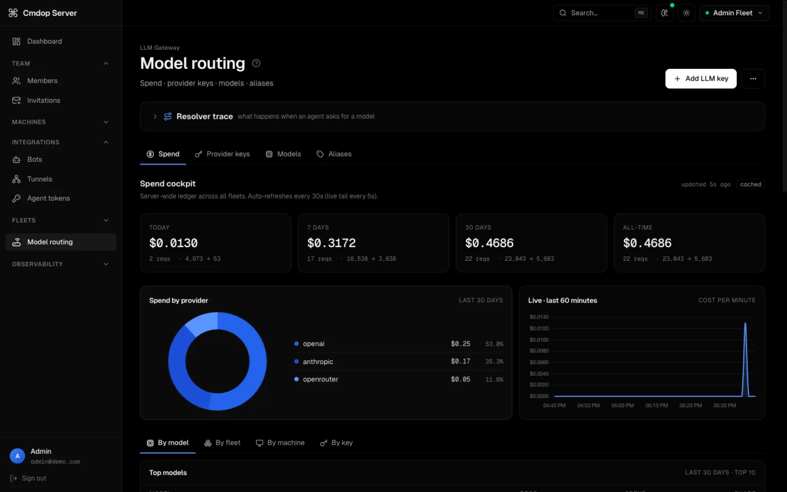Click the cost per minute spike in chart

(745, 359)
